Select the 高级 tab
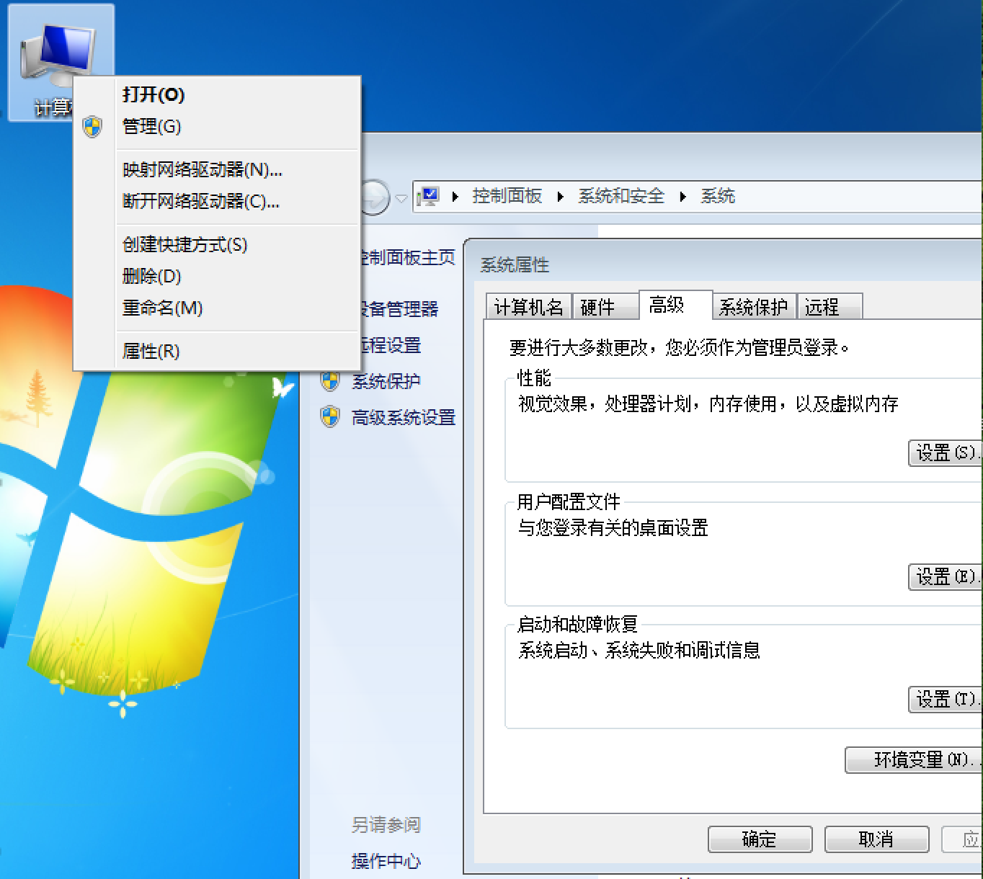 675,305
